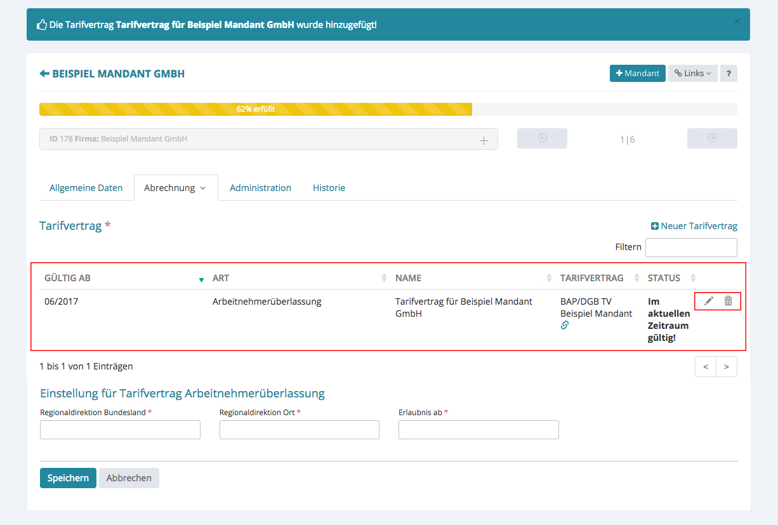Viewport: 778px width, 525px height.
Task: Click Neuer Tarifvertrag link
Action: 694,226
